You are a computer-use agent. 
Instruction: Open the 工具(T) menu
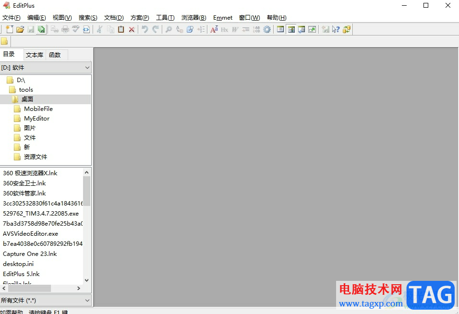pyautogui.click(x=165, y=18)
